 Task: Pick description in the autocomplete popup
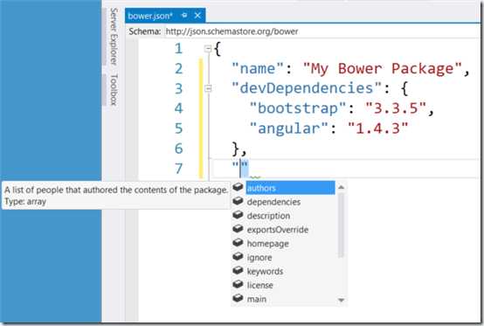[268, 216]
